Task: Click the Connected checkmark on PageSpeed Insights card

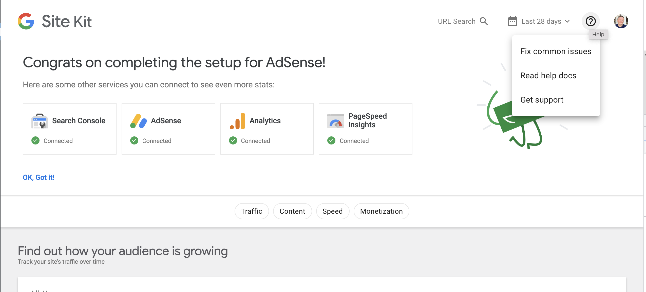Action: coord(331,141)
